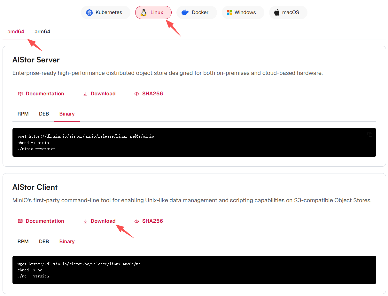
Task: Reveal SHA256 for AIStor Client
Action: coord(149,221)
